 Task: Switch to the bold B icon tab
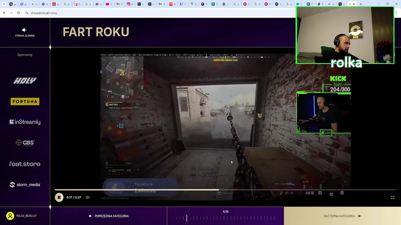click(x=320, y=4)
